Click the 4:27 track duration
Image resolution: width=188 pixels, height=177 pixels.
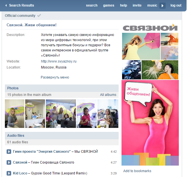113,162
